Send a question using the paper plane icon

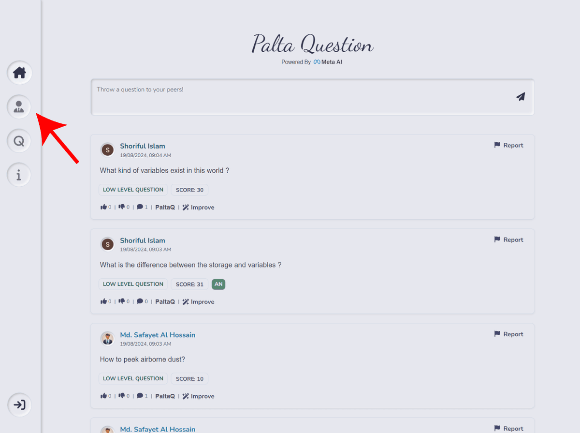tap(521, 97)
